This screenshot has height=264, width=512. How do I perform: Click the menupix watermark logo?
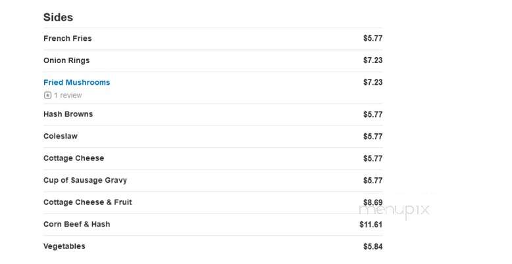click(394, 210)
